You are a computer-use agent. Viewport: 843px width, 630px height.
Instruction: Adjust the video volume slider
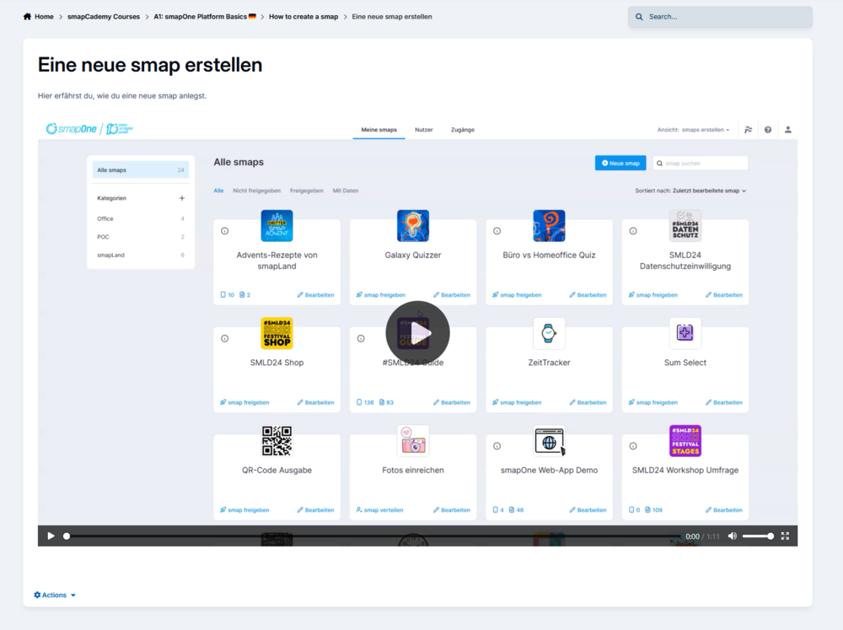click(758, 536)
